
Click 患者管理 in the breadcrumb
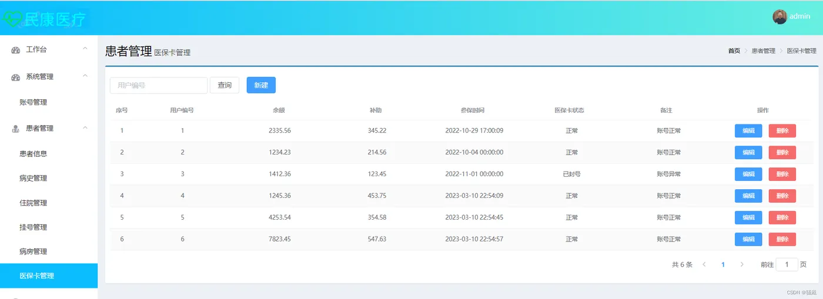(x=763, y=51)
